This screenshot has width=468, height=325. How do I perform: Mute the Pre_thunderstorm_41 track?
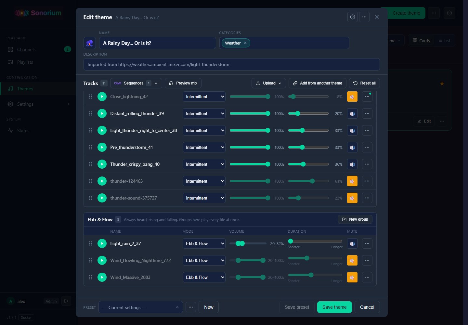(352, 147)
